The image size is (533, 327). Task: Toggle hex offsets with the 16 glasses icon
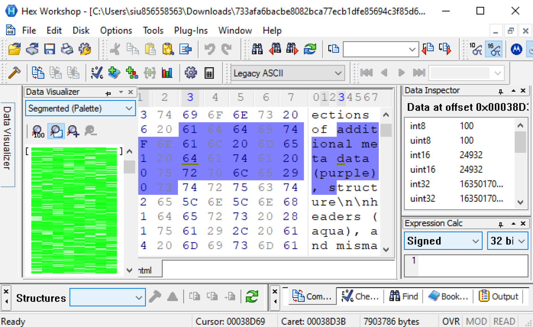[494, 49]
